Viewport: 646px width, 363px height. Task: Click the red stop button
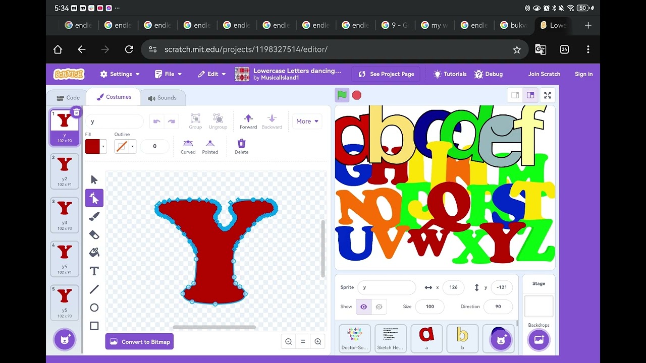[x=357, y=95]
